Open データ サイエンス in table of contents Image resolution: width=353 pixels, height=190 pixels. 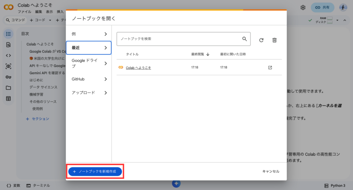pyautogui.click(x=43, y=87)
